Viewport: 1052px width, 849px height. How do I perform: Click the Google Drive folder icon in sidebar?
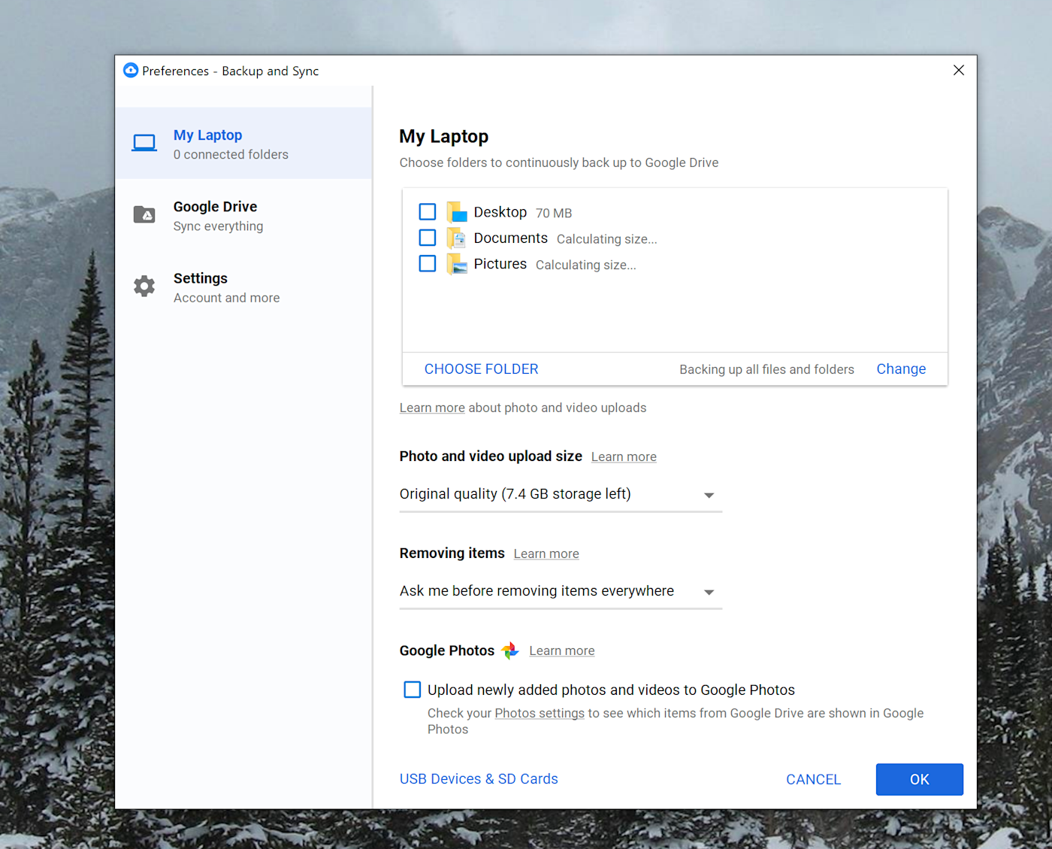144,214
